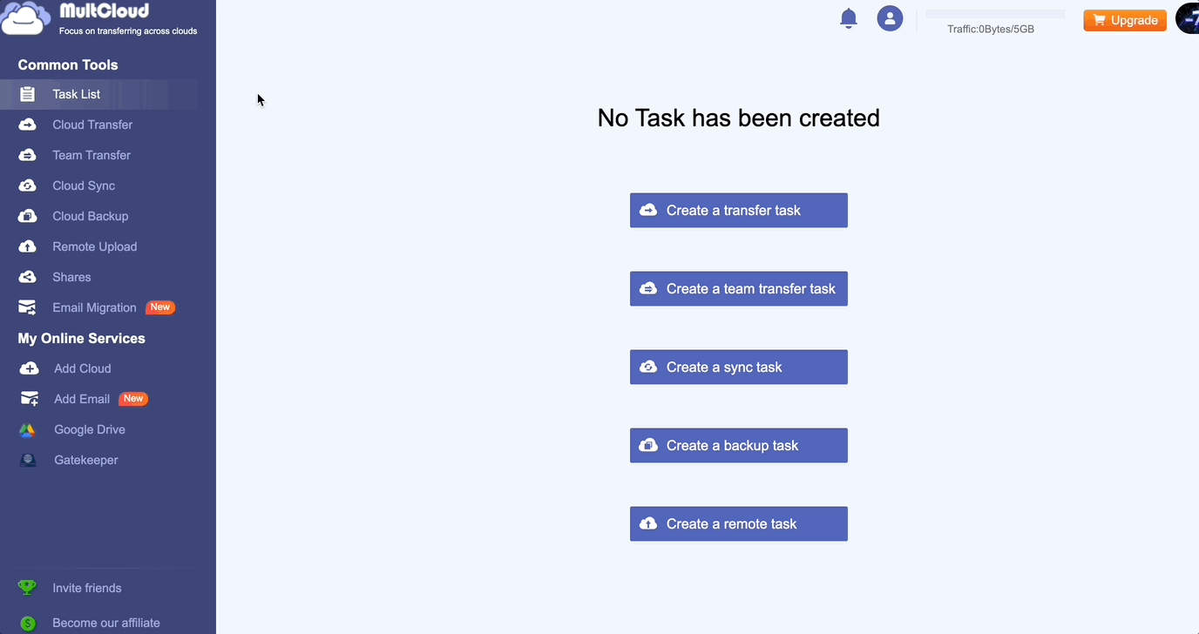Open the user account profile icon
This screenshot has width=1199, height=634.
890,18
